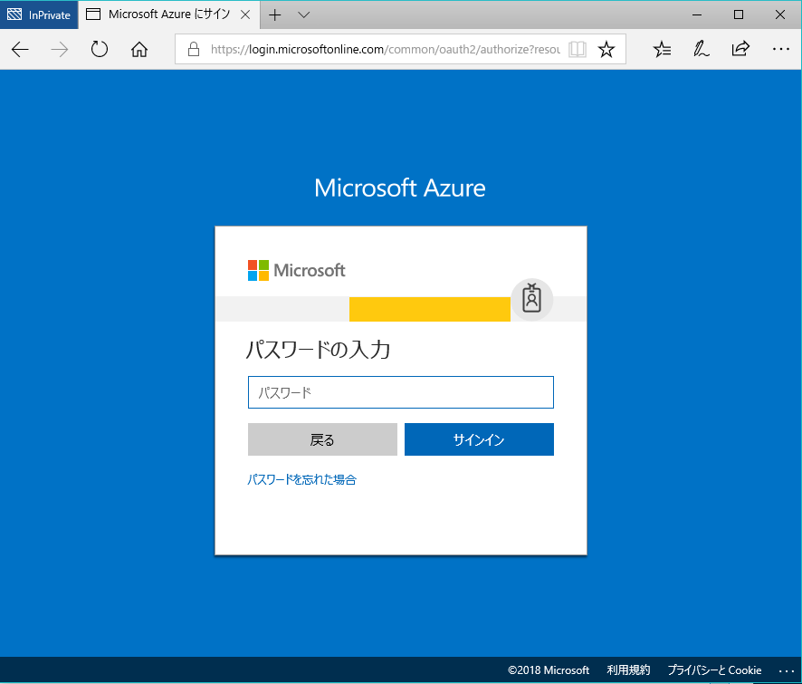
Task: Open the パスワードを忘れた場合 link
Action: [x=303, y=481]
